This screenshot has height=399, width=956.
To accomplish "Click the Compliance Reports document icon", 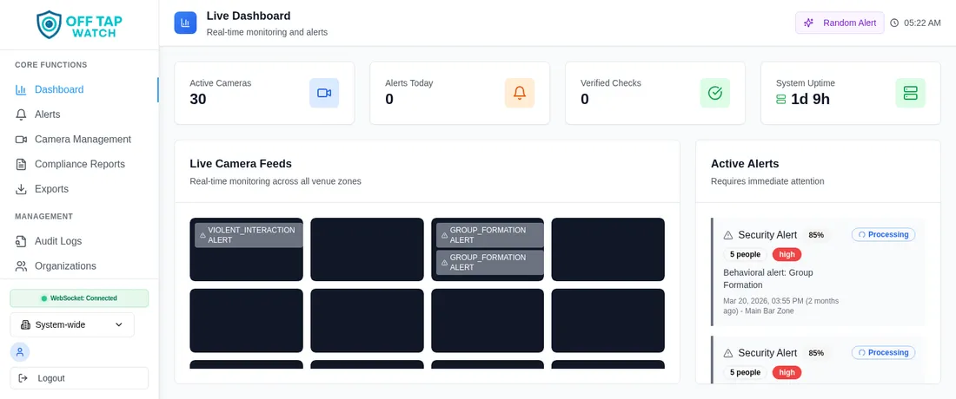I will coord(21,164).
